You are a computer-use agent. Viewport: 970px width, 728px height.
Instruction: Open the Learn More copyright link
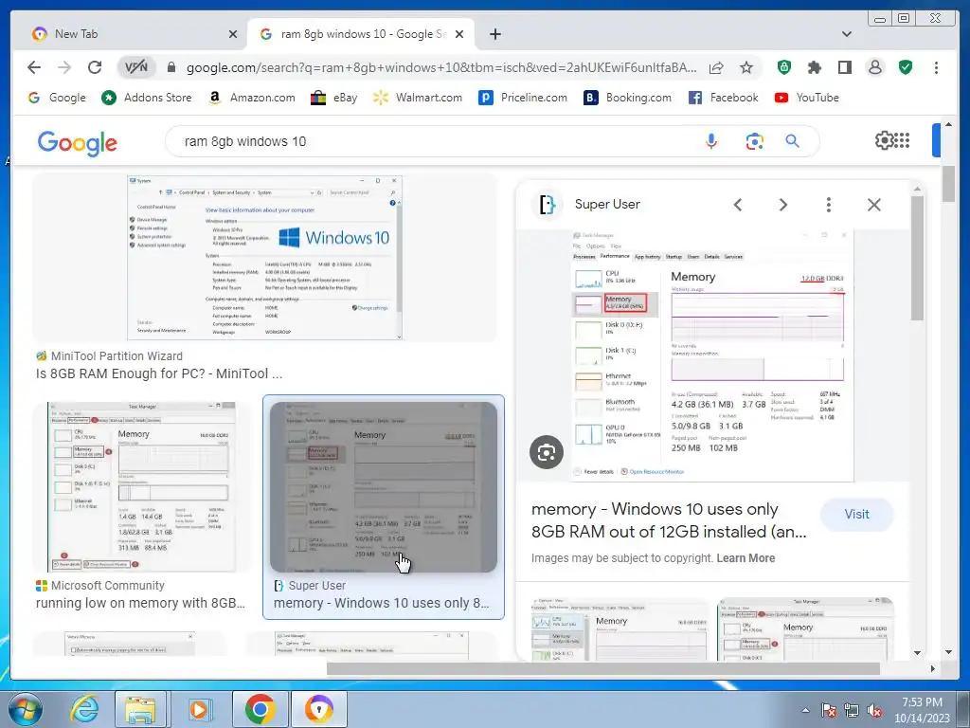[x=745, y=557]
